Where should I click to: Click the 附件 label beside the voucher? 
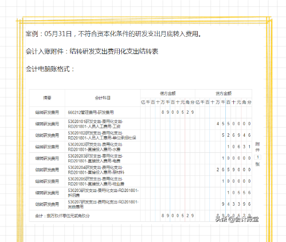257,147
